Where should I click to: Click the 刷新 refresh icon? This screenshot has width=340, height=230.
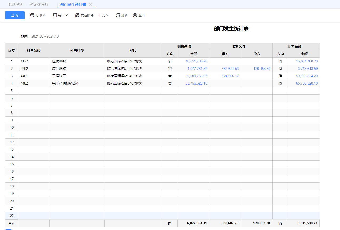coord(118,15)
